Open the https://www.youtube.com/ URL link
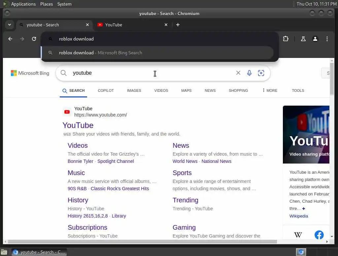This screenshot has width=338, height=256. click(x=100, y=115)
